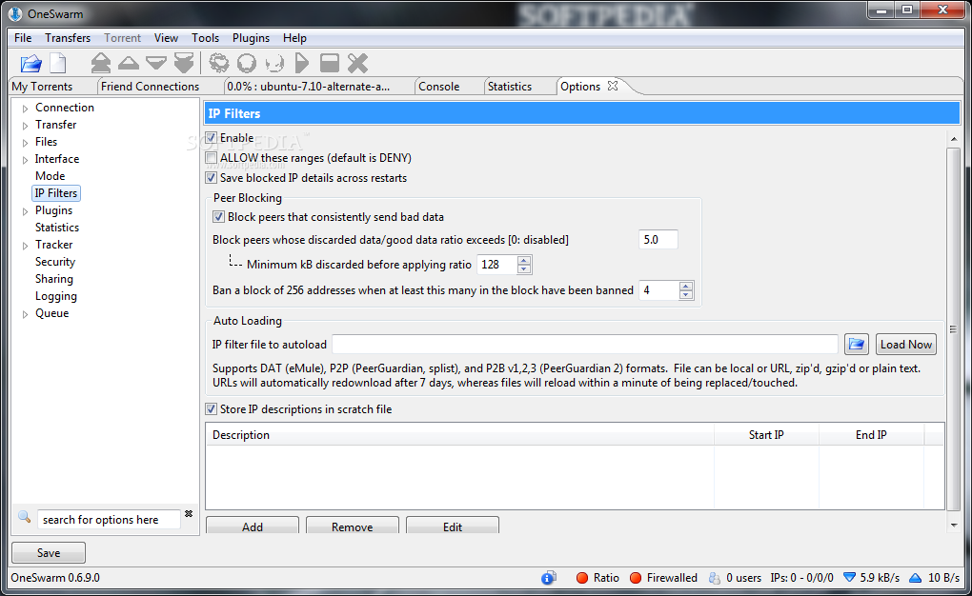Screen dimensions: 972x596
Task: Expand the Tracker tree node
Action: coord(25,246)
